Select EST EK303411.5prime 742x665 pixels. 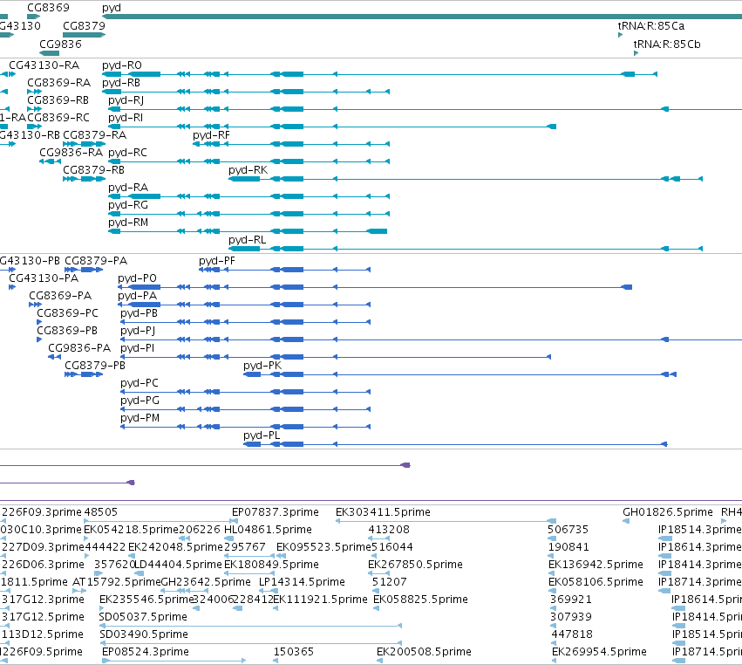(446, 521)
